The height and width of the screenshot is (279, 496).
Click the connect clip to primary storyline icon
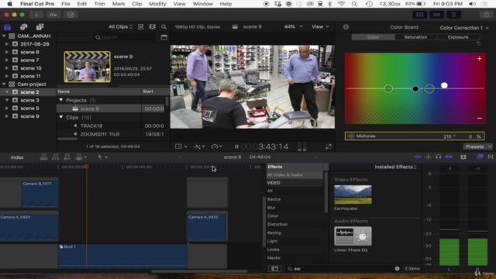click(x=44, y=157)
